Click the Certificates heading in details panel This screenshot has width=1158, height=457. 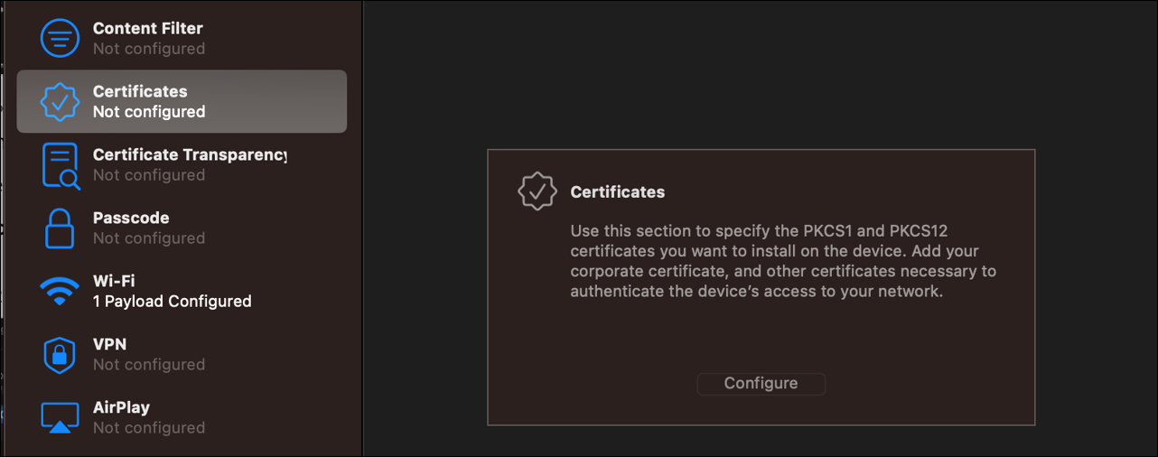618,192
